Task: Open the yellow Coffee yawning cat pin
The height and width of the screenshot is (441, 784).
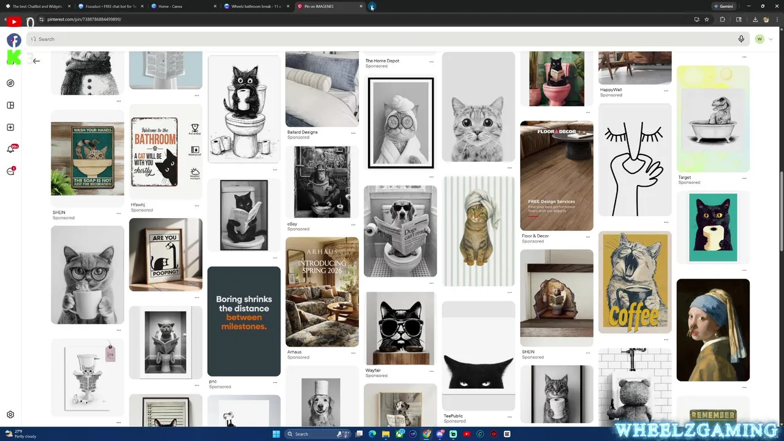Action: [635, 282]
